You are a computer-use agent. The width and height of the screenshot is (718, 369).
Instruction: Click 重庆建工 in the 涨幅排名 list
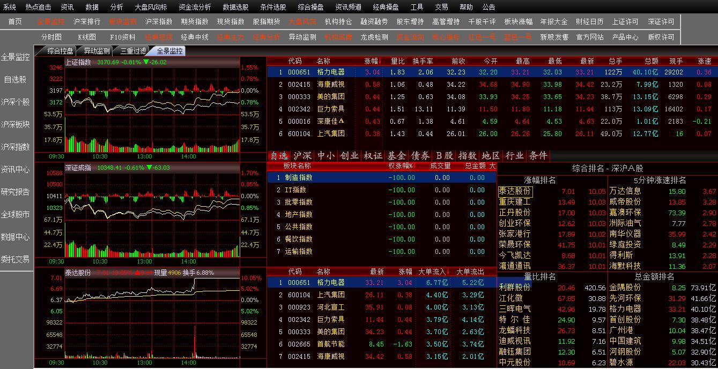(x=515, y=202)
